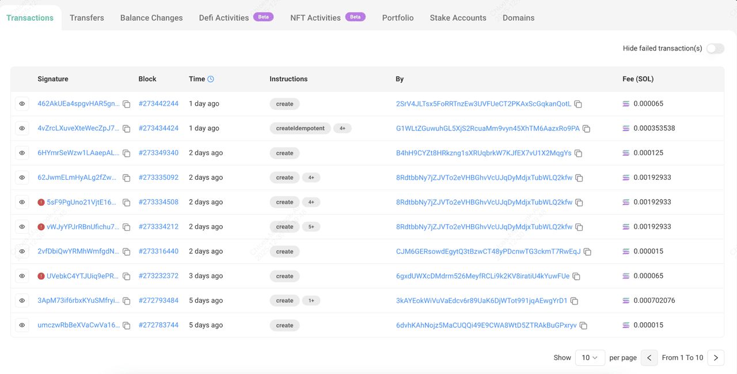
Task: Copy signature umczwRbBeXVaCwVa16
Action: [127, 326]
